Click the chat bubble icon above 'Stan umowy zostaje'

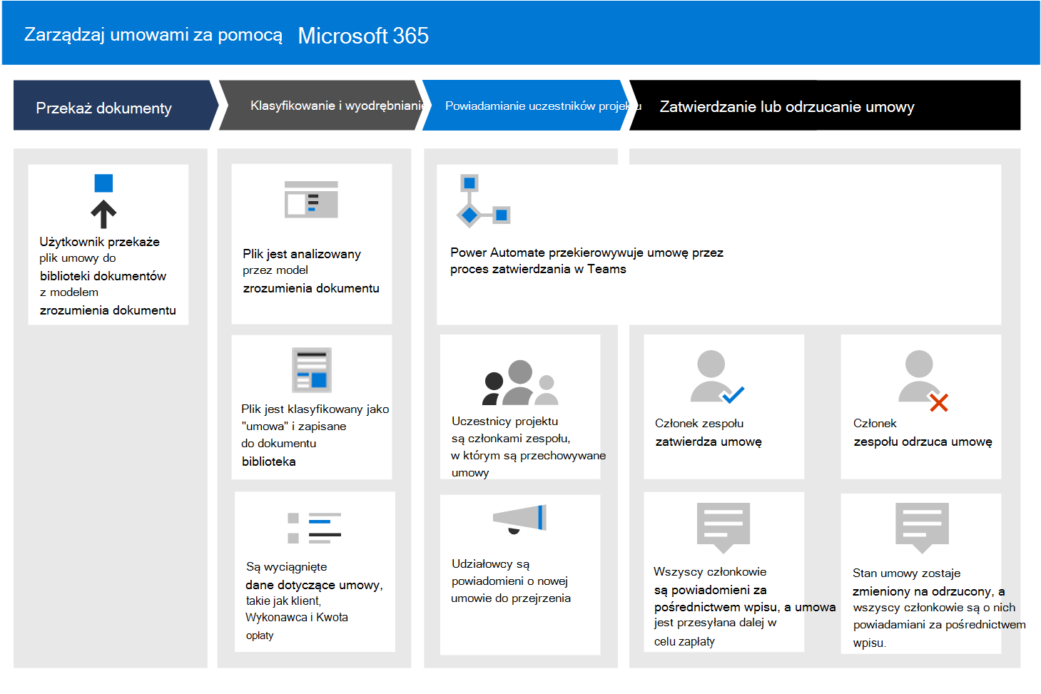[x=922, y=528]
